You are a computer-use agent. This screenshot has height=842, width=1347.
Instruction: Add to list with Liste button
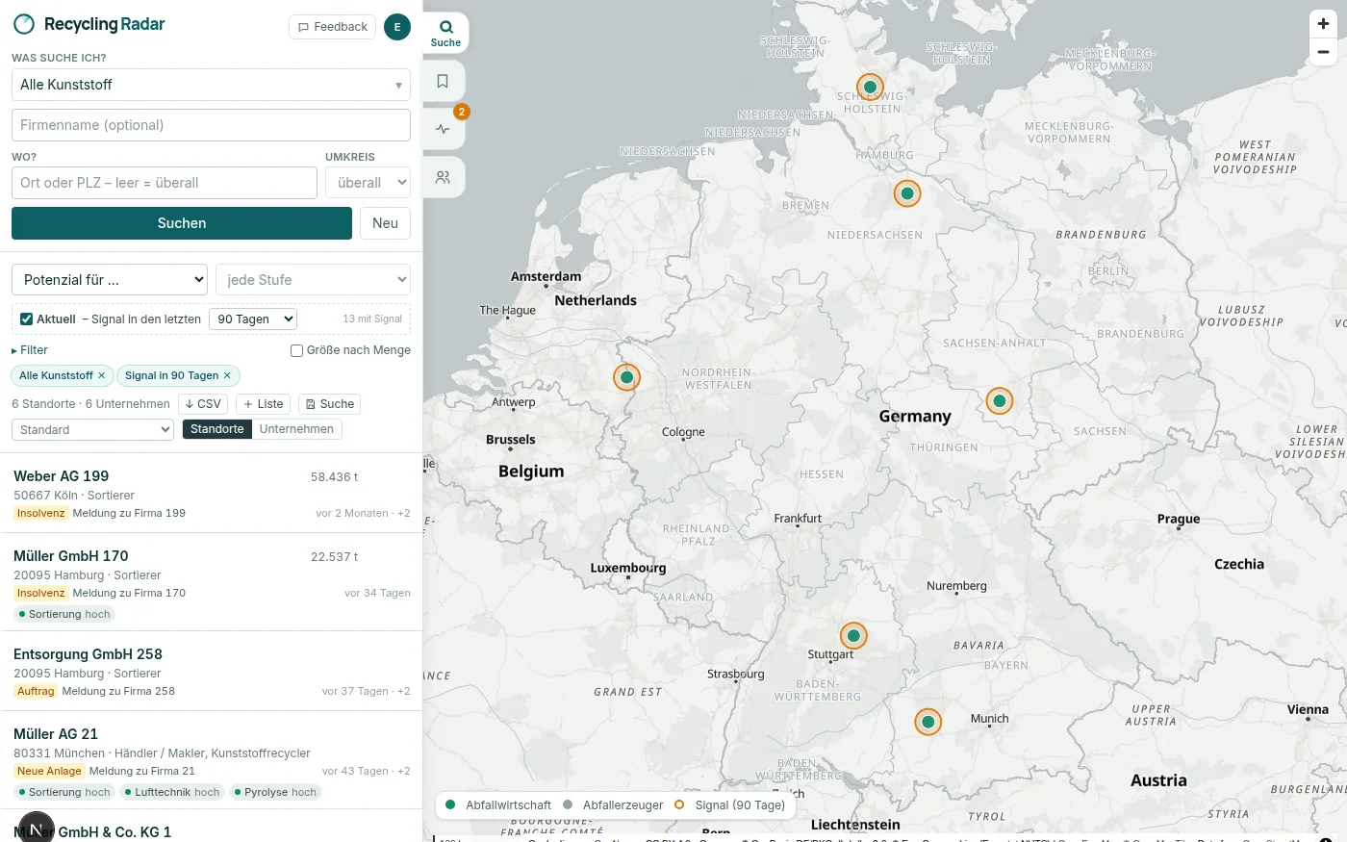264,404
